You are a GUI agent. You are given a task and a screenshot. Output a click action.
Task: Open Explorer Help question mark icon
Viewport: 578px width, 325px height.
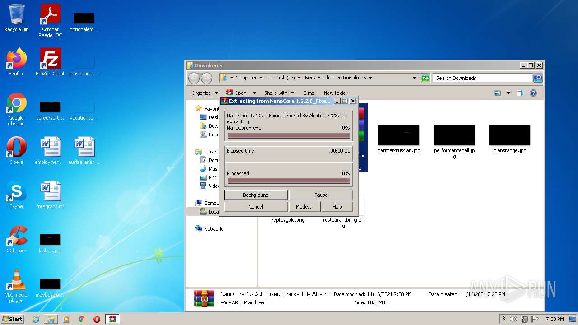tap(533, 93)
